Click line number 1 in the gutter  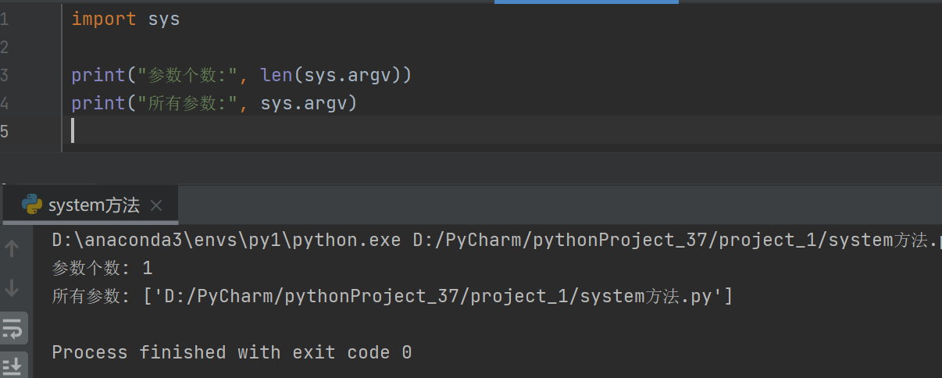click(5, 20)
